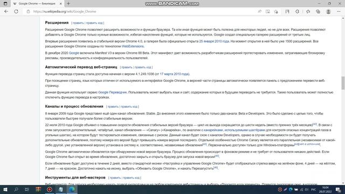Screen dimensions: 345x194
Task: Open the volume tray icon
Action: pyautogui.click(x=307, y=190)
